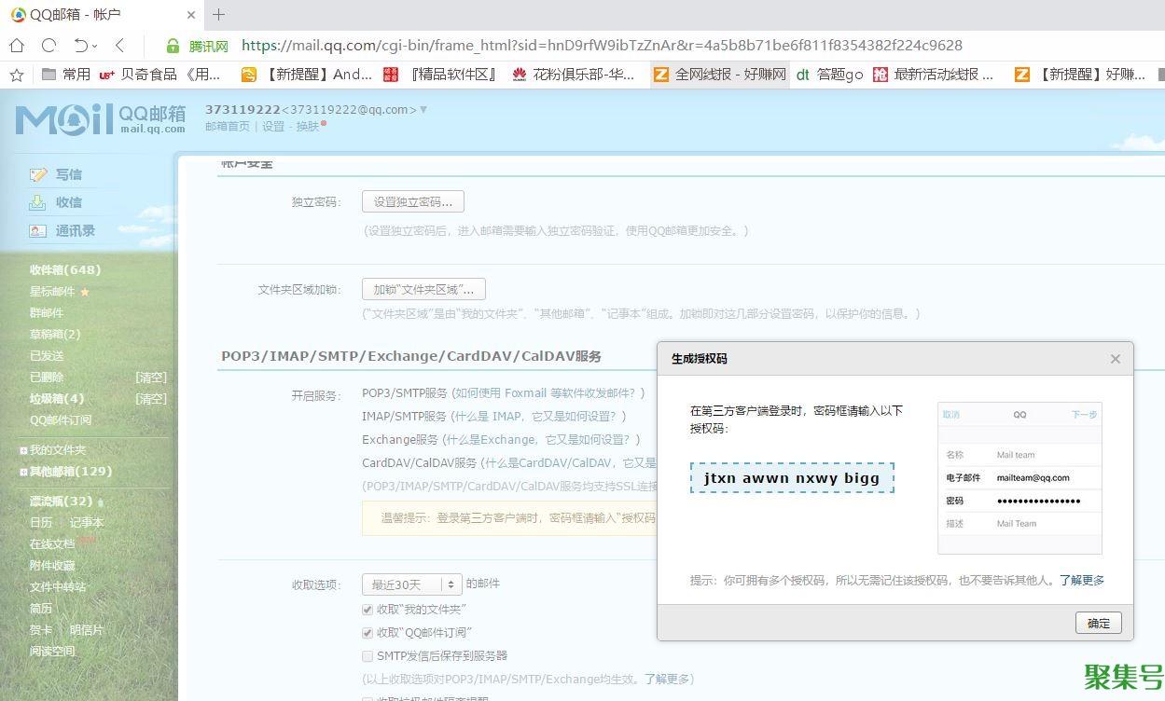Screen dimensions: 1165x701
Task: Open the 『精品软件区』 bookmark
Action: [439, 75]
